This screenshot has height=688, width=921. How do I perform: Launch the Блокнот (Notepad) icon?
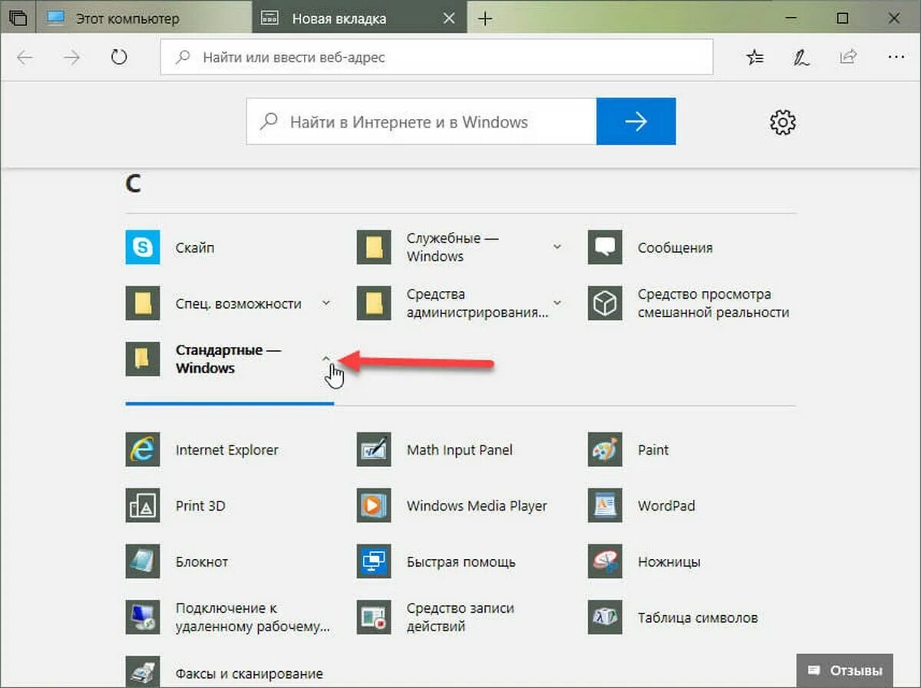point(143,561)
